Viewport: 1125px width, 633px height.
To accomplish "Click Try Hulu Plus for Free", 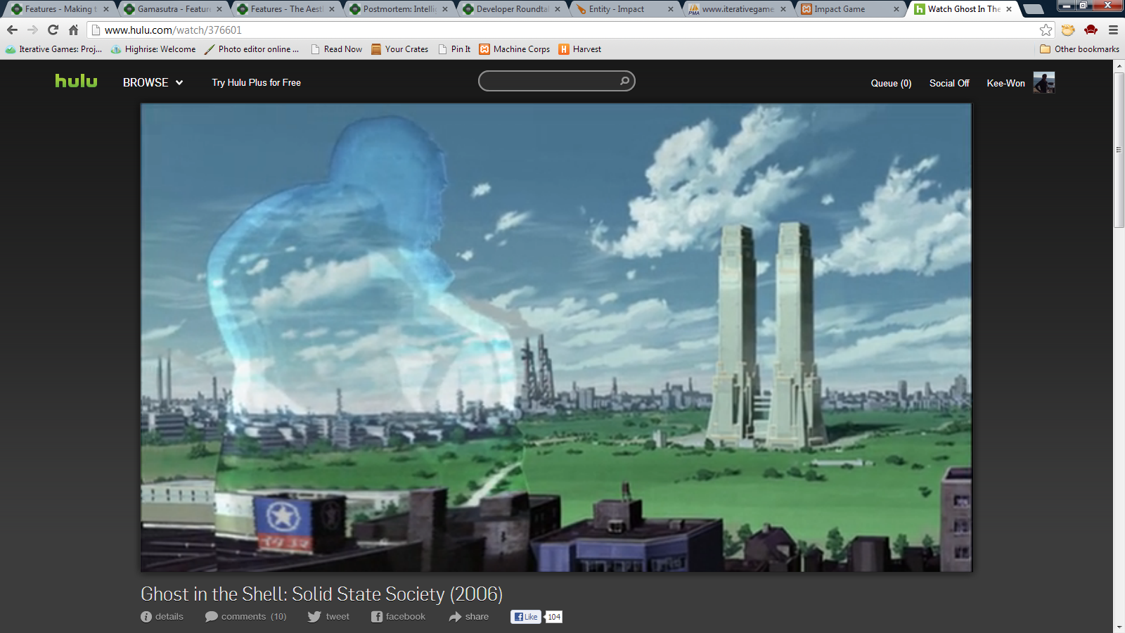I will [x=256, y=82].
